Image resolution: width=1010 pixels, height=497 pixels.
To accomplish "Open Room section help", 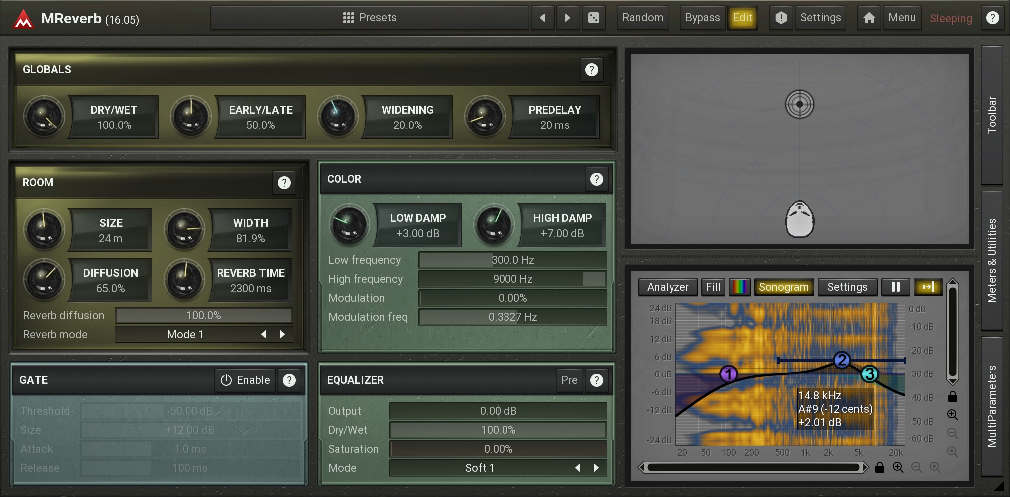I will pyautogui.click(x=284, y=183).
